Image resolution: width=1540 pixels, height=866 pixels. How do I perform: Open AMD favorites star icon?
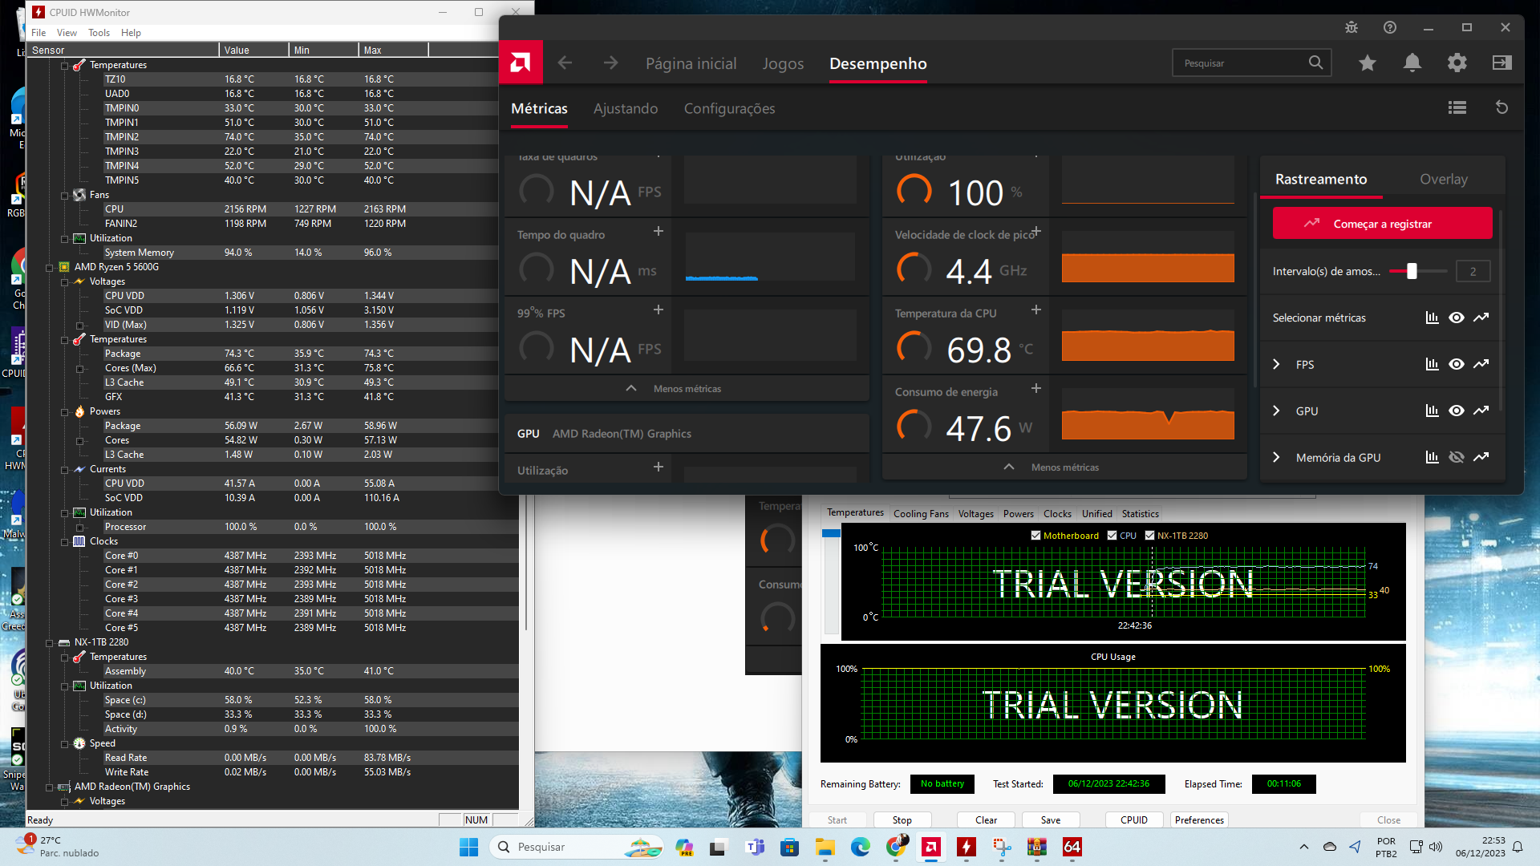(1368, 63)
